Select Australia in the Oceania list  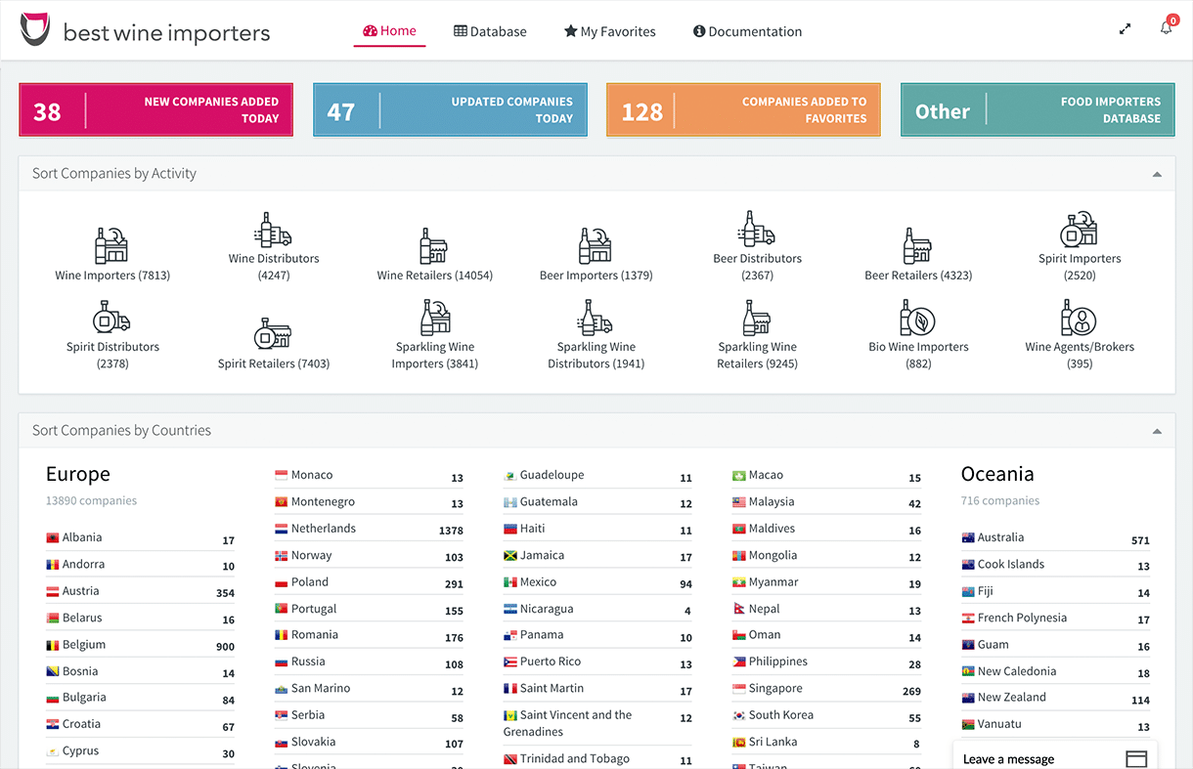tap(1000, 537)
